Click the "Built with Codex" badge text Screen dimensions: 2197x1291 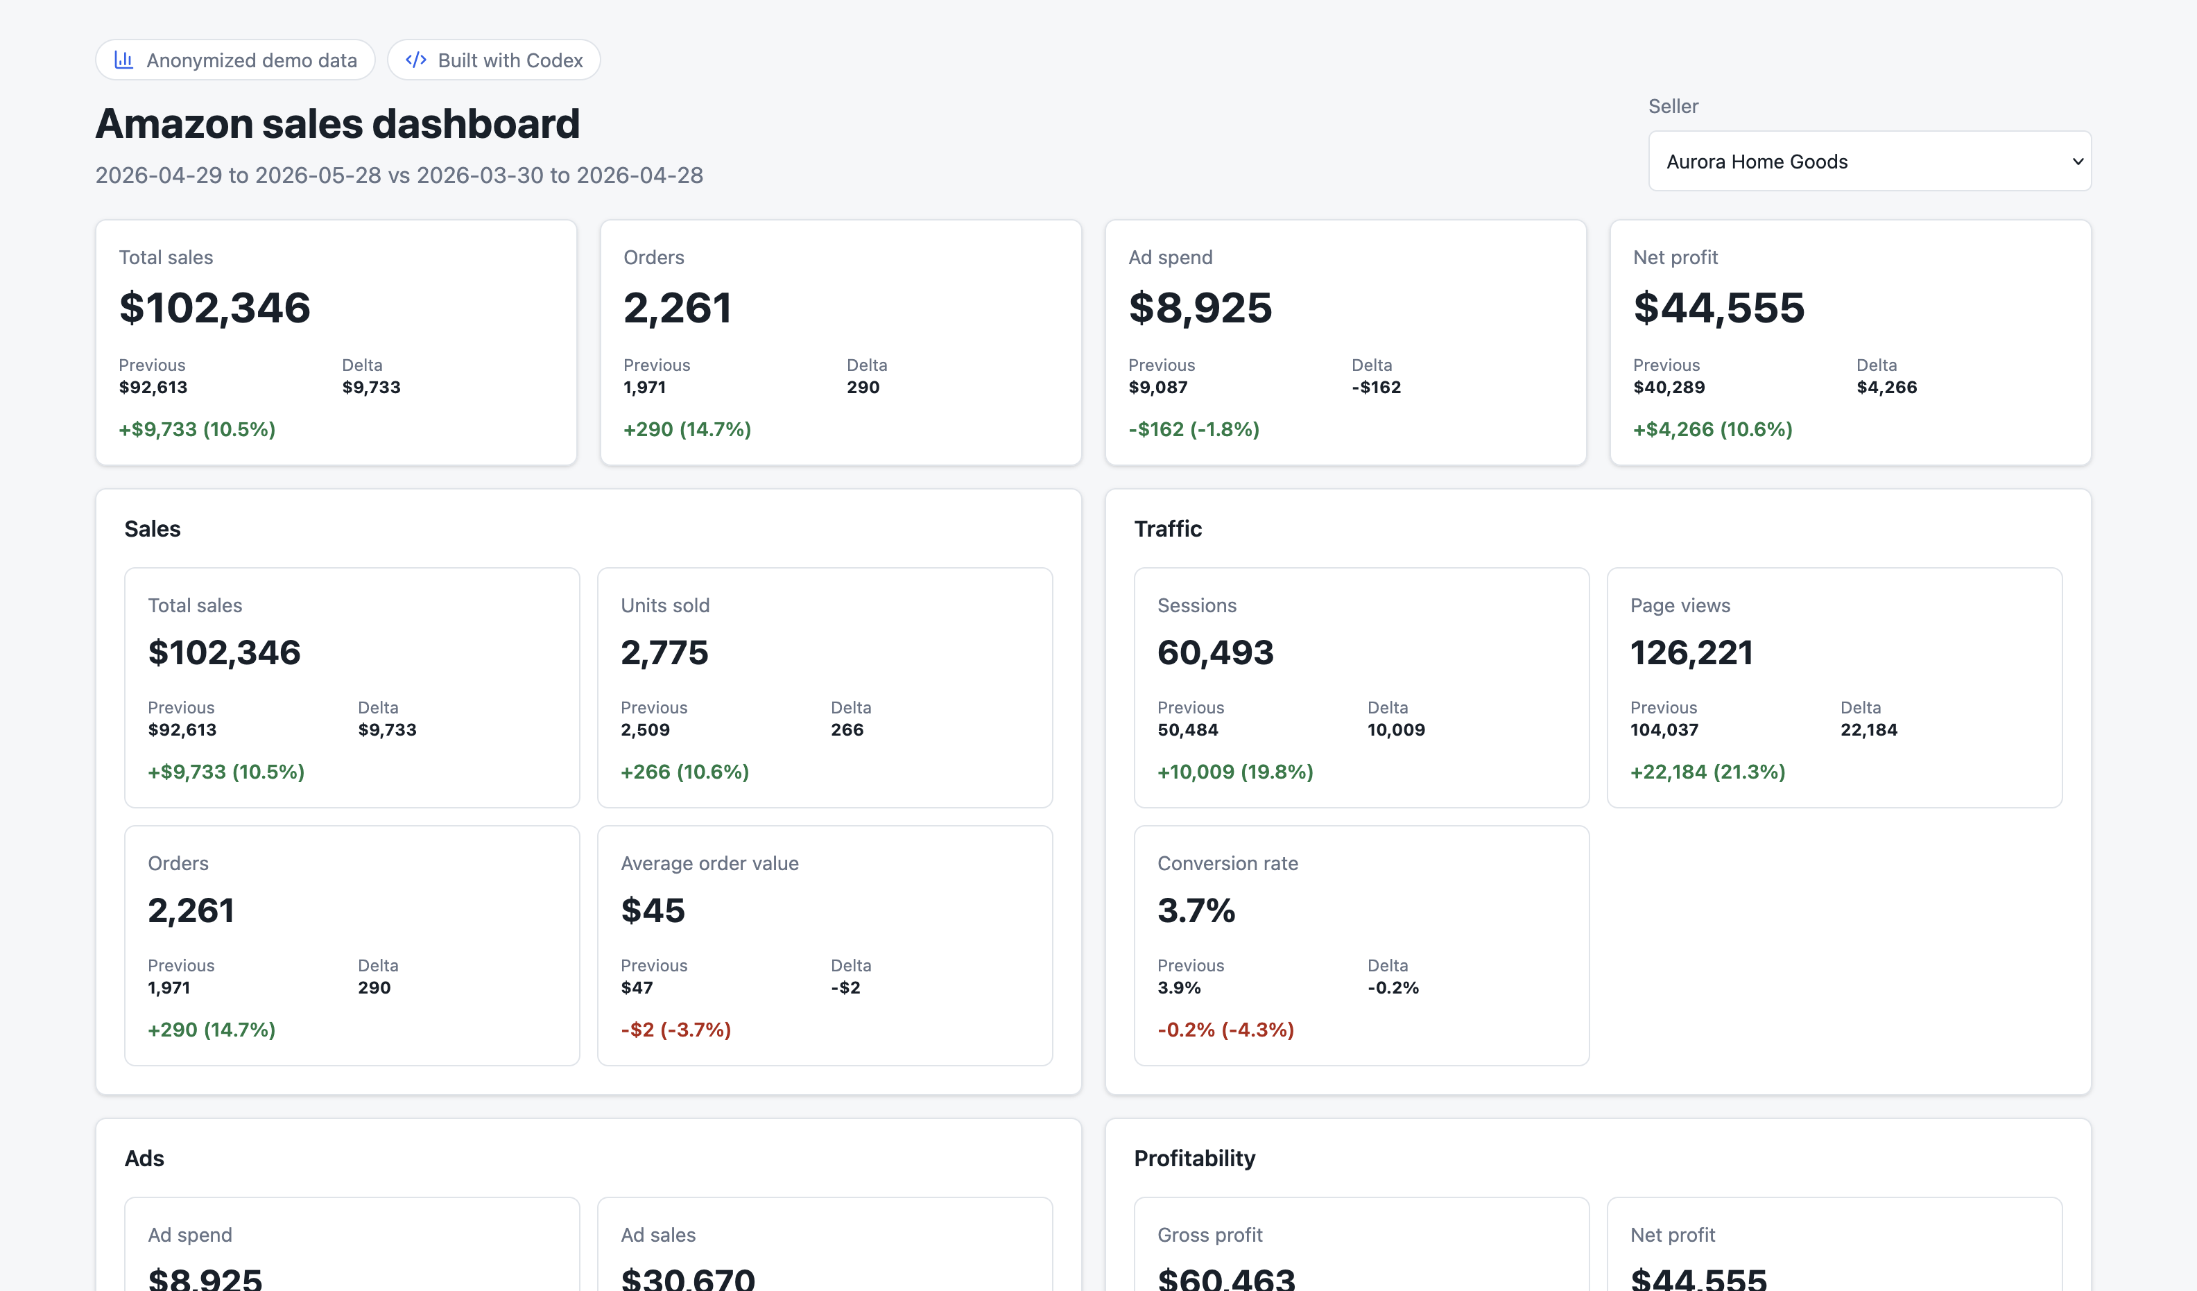[x=510, y=60]
